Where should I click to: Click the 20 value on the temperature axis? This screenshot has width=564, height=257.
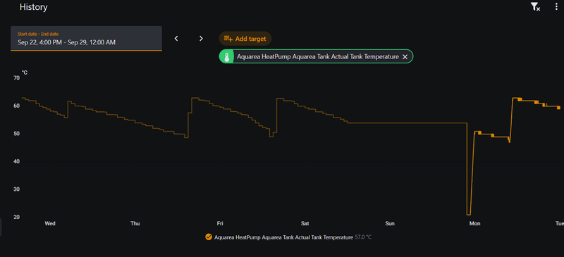coord(16,217)
